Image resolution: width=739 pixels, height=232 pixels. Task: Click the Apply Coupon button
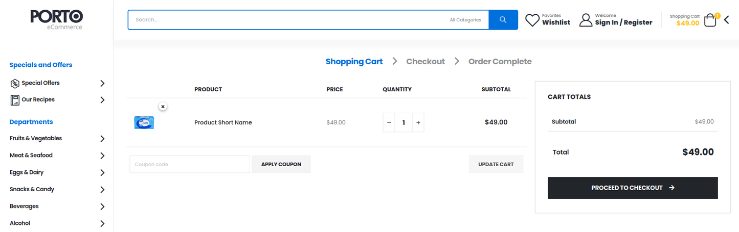click(281, 164)
